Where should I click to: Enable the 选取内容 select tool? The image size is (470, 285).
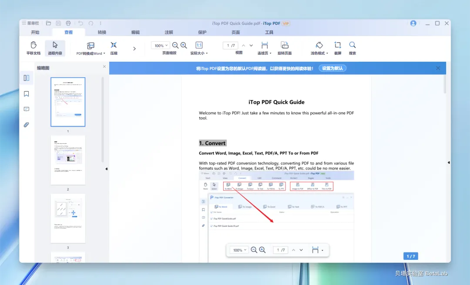tap(55, 48)
